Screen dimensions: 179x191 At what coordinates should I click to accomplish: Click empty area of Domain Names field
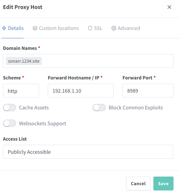pos(108,61)
